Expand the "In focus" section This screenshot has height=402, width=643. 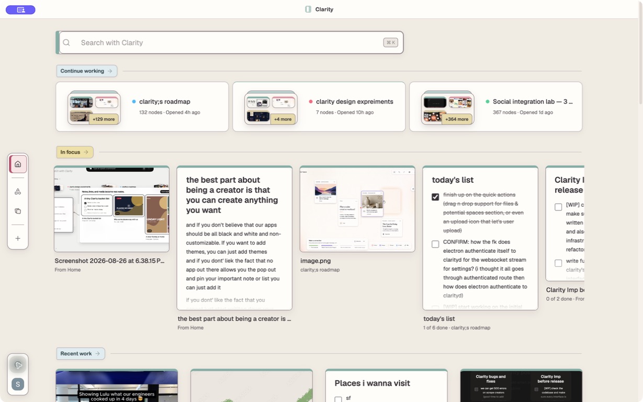tap(75, 152)
